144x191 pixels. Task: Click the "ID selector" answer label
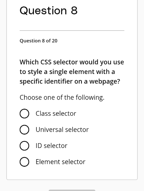click(x=51, y=146)
